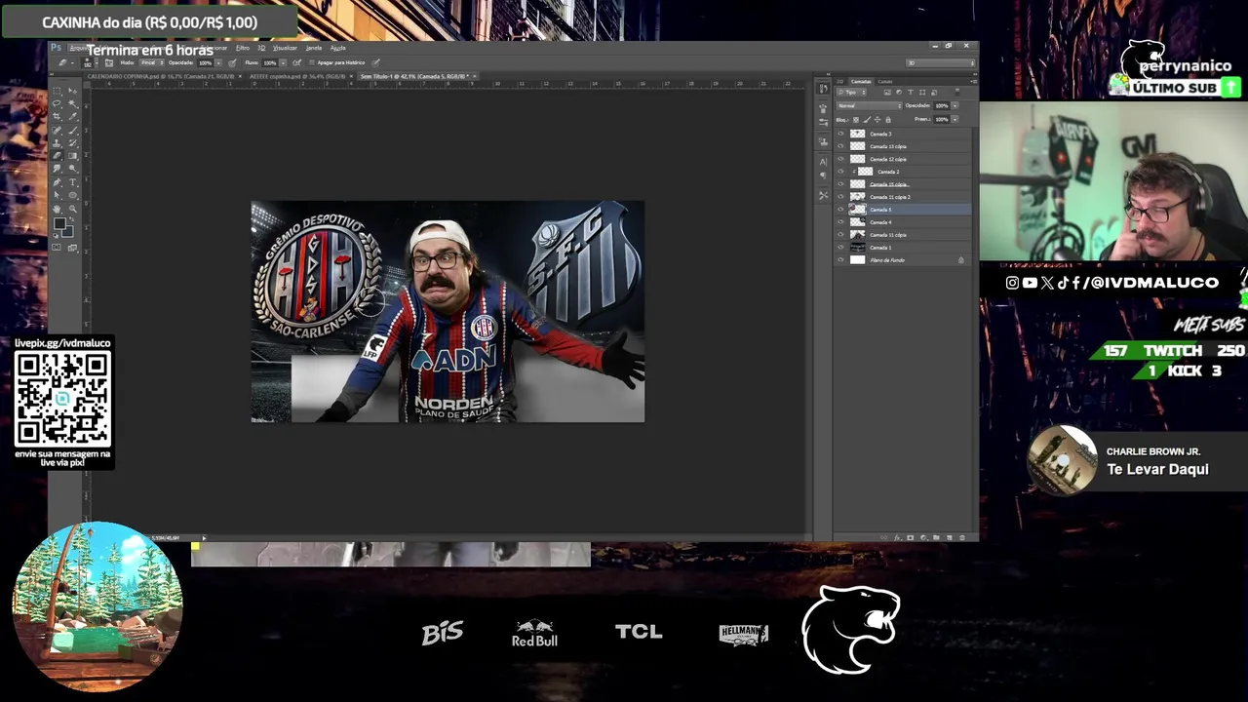Open 3D workspace switcher dropdown
1248x702 pixels.
[x=941, y=62]
